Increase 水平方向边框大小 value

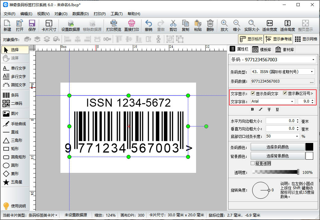[x=297, y=120]
